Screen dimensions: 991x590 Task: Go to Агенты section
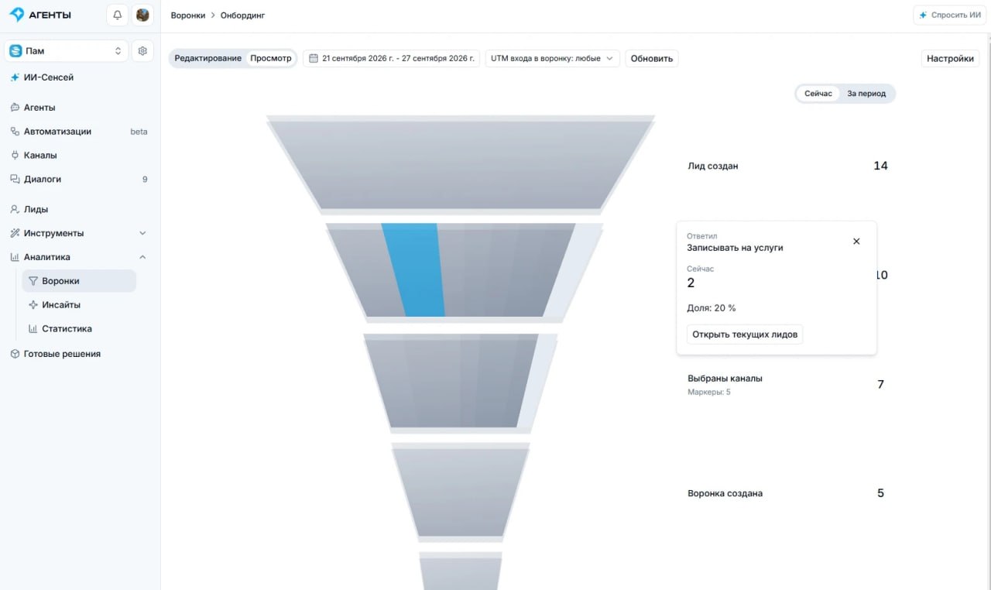(39, 108)
